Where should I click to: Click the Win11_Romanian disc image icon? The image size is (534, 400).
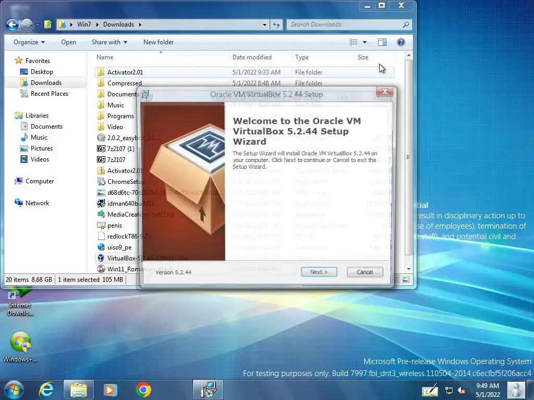pos(101,269)
